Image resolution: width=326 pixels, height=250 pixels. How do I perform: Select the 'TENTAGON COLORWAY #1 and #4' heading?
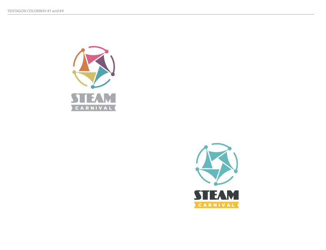point(36,11)
